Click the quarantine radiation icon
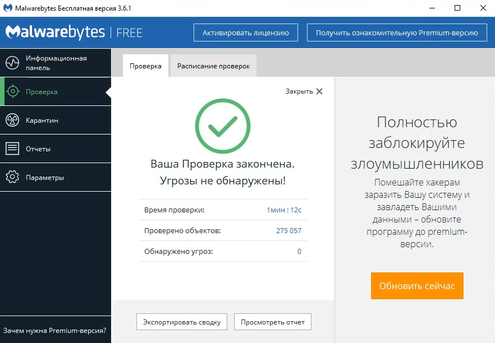495x343 pixels. 12,120
